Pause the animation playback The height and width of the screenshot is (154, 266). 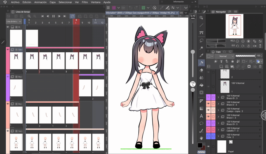click(x=54, y=16)
